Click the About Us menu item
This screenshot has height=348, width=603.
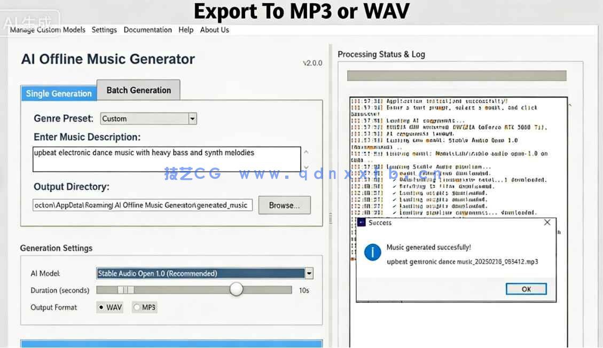point(214,30)
